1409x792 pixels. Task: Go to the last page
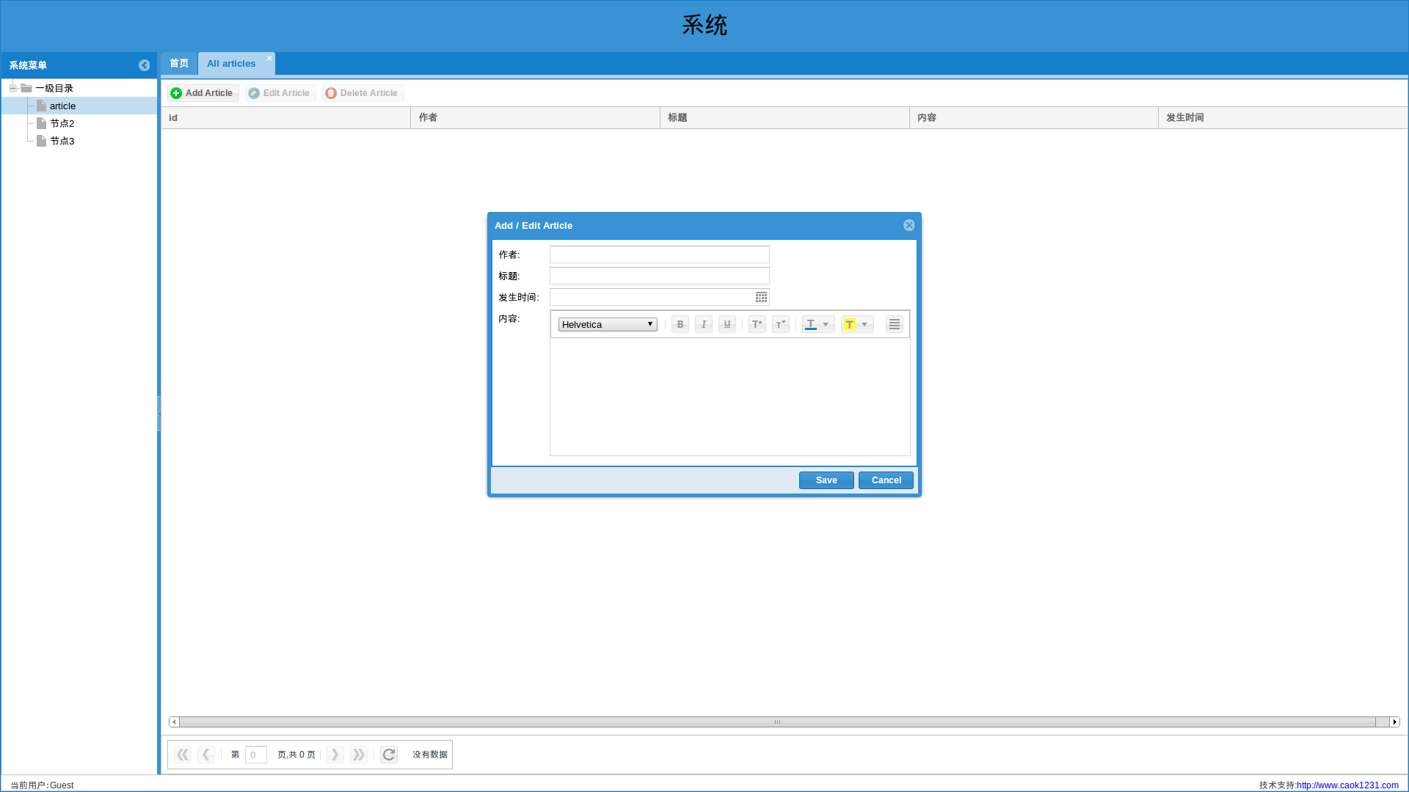click(x=358, y=755)
